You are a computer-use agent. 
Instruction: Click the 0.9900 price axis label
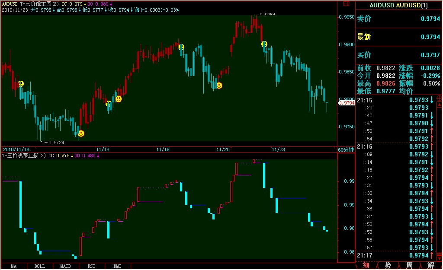(347, 44)
